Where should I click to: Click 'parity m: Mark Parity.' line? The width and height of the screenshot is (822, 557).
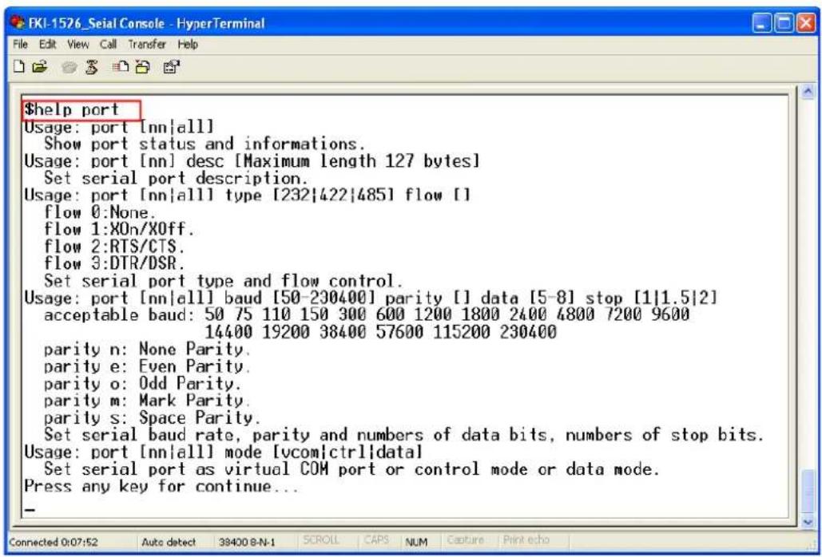click(x=147, y=401)
